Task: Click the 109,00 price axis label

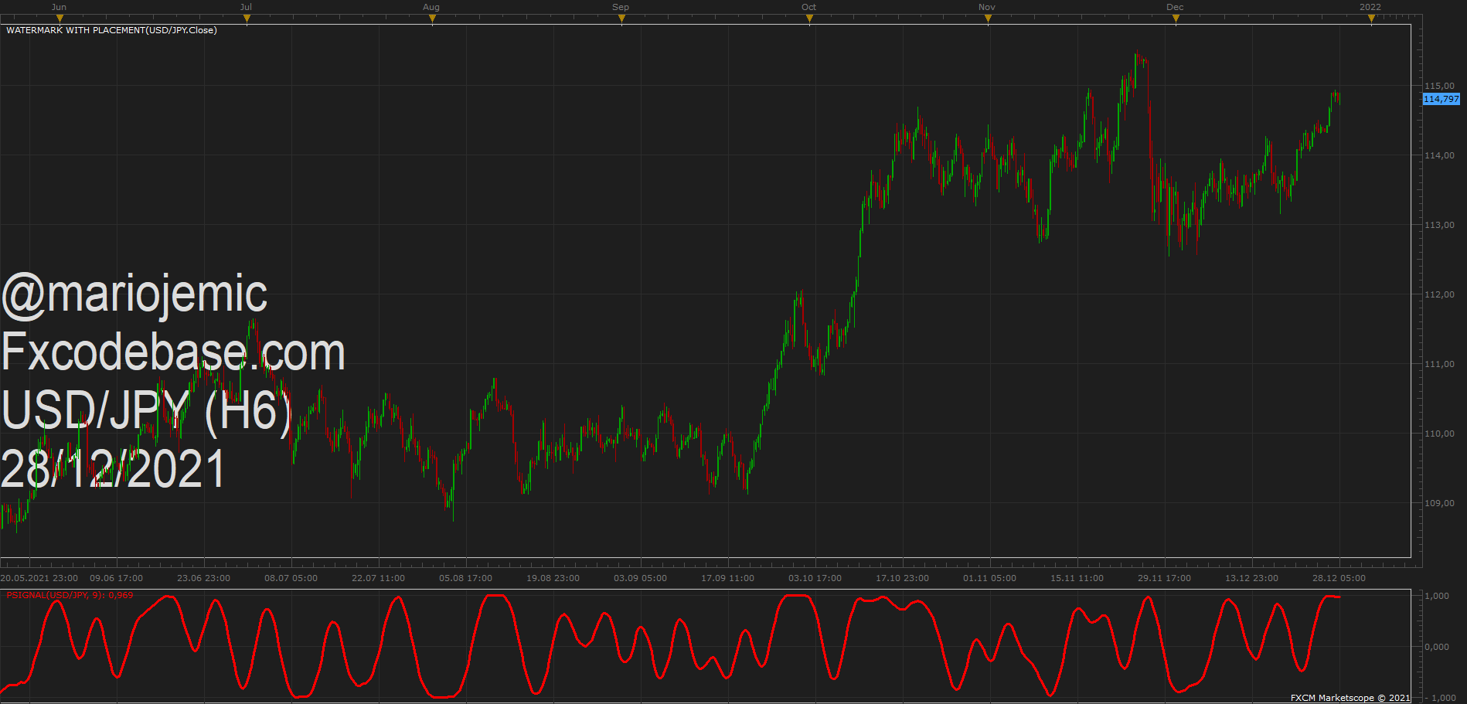Action: point(1439,503)
